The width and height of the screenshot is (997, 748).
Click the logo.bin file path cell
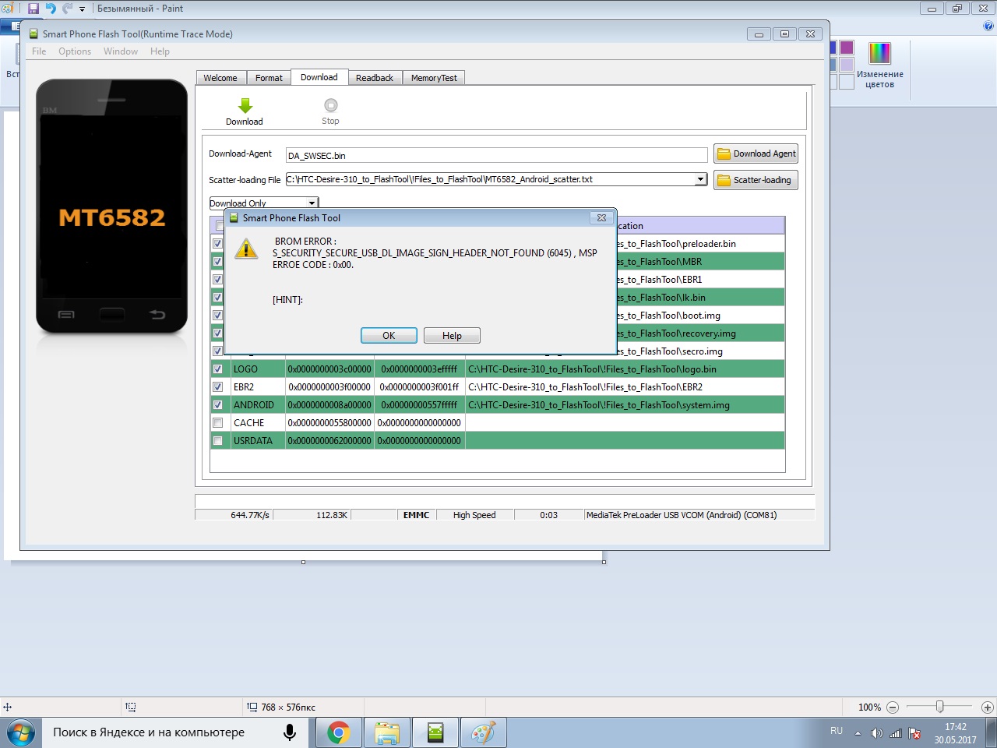(x=625, y=369)
